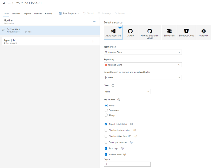Select Never tag sources radio
The height and width of the screenshot is (168, 213).
(106, 105)
